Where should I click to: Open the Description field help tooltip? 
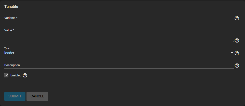coord(237,66)
